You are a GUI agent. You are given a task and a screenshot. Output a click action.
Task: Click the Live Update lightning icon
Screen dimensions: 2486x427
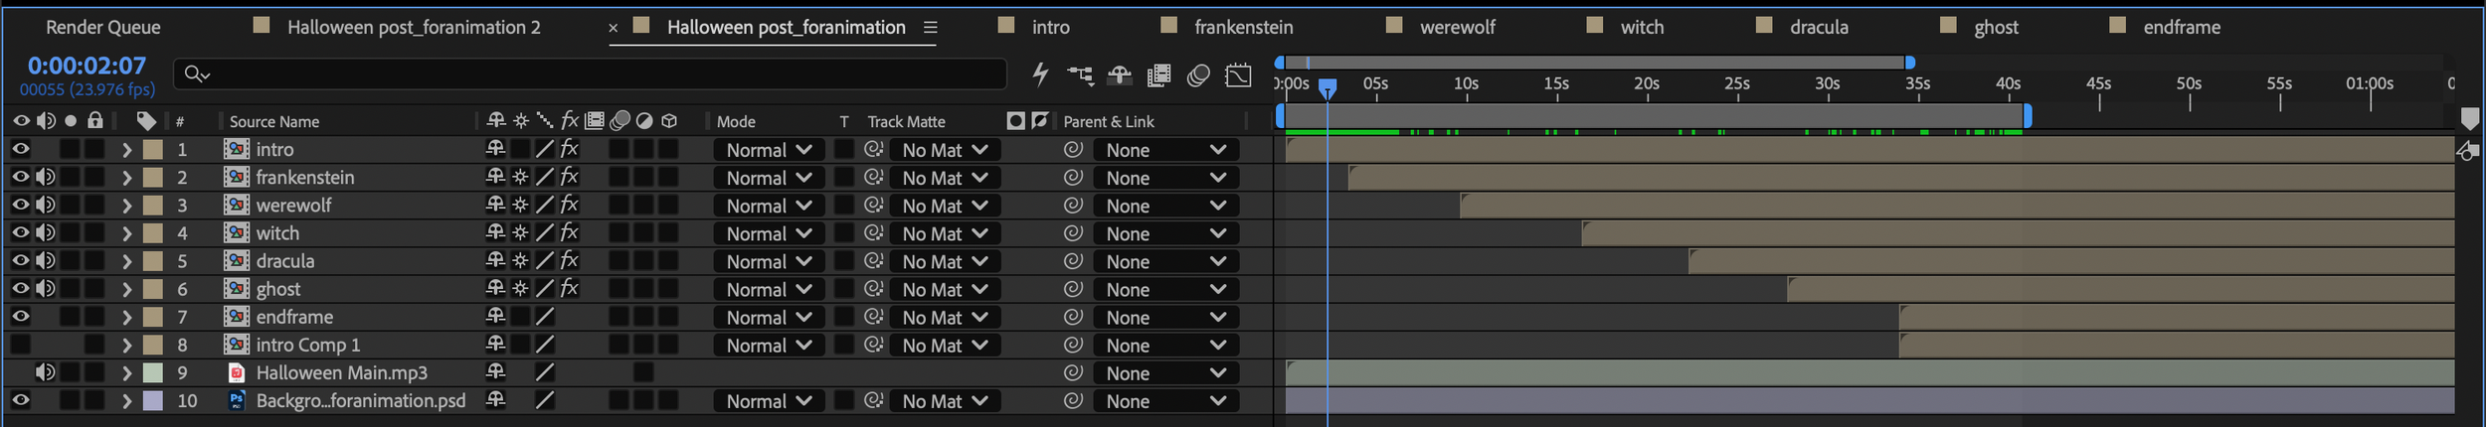pyautogui.click(x=1040, y=74)
